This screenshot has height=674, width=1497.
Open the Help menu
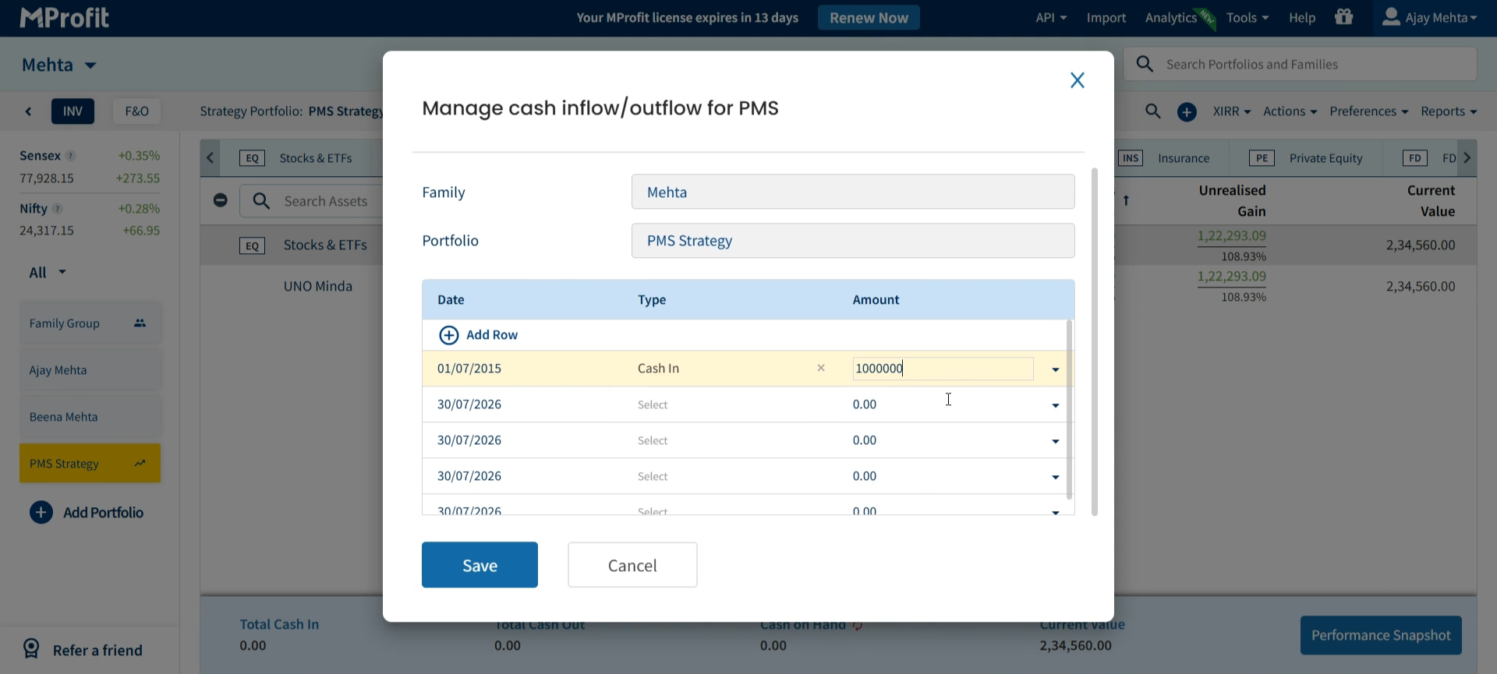(1302, 18)
